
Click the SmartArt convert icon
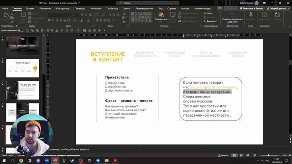pos(124,22)
